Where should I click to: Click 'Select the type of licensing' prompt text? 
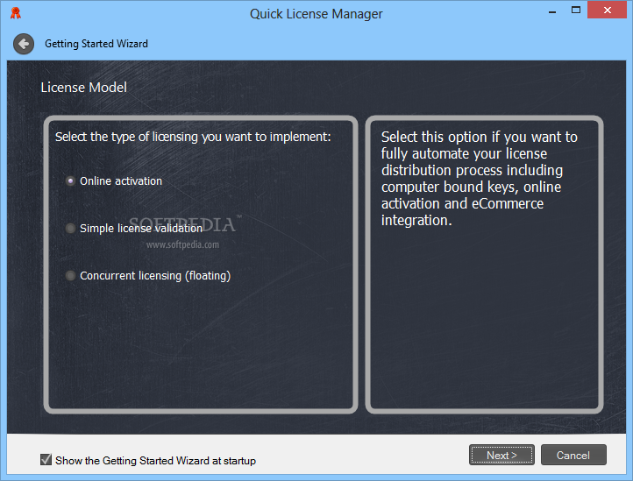[x=193, y=138]
